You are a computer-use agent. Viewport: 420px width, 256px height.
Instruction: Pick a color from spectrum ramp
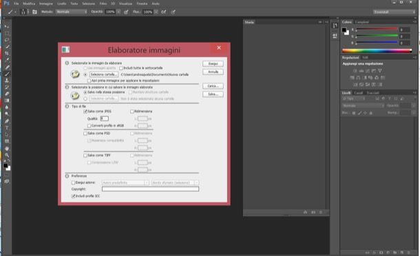coord(377,51)
